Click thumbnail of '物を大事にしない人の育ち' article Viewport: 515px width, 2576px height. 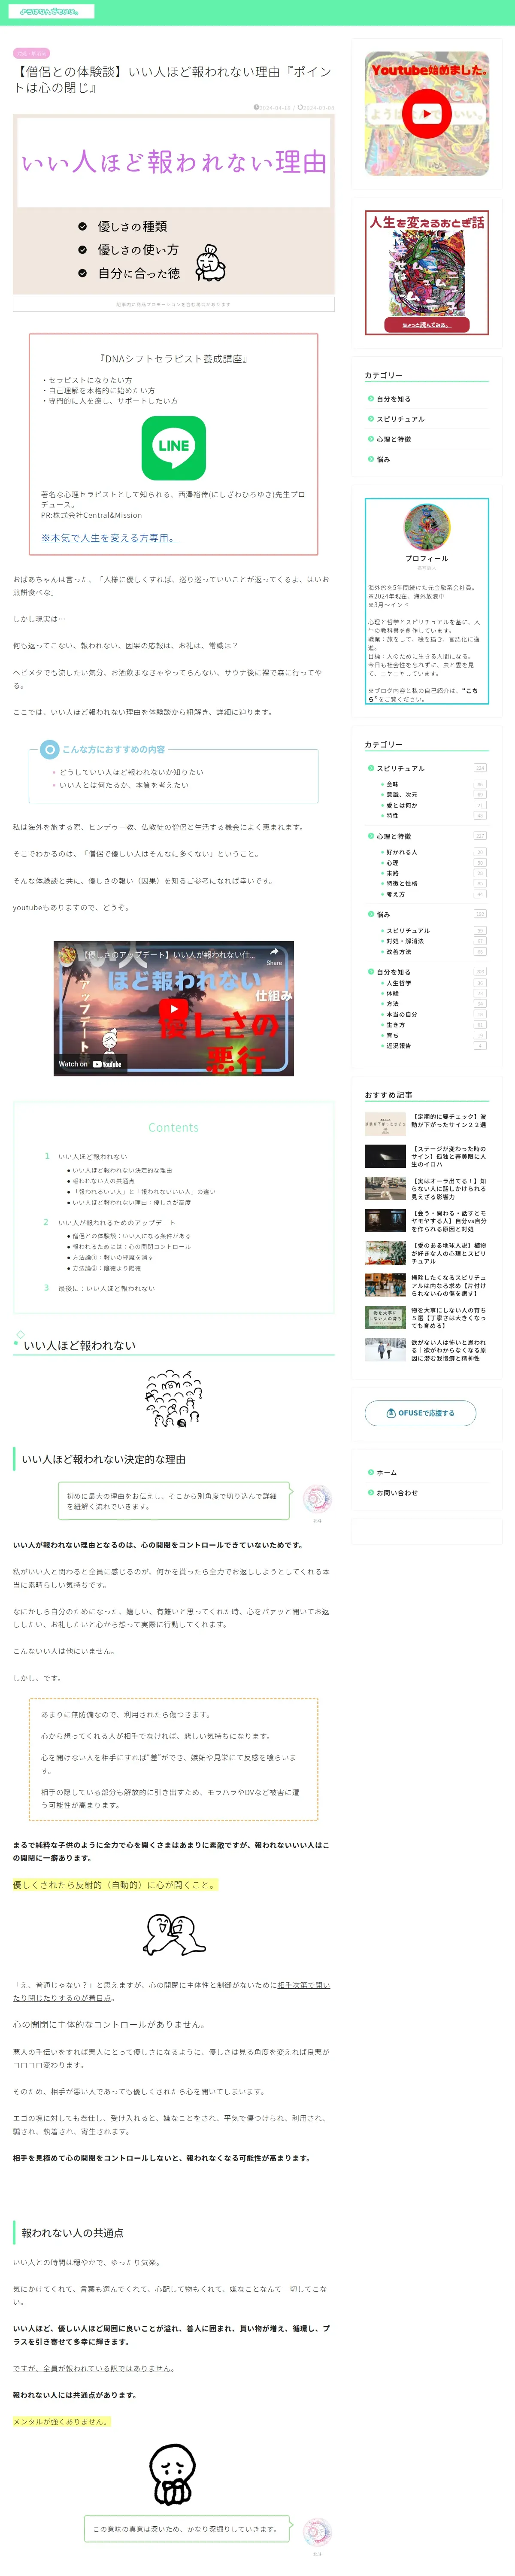pyautogui.click(x=385, y=1317)
